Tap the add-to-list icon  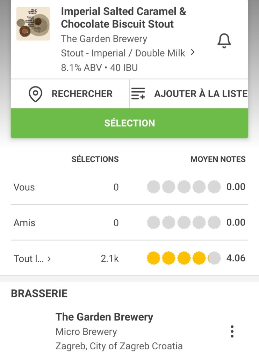[138, 94]
